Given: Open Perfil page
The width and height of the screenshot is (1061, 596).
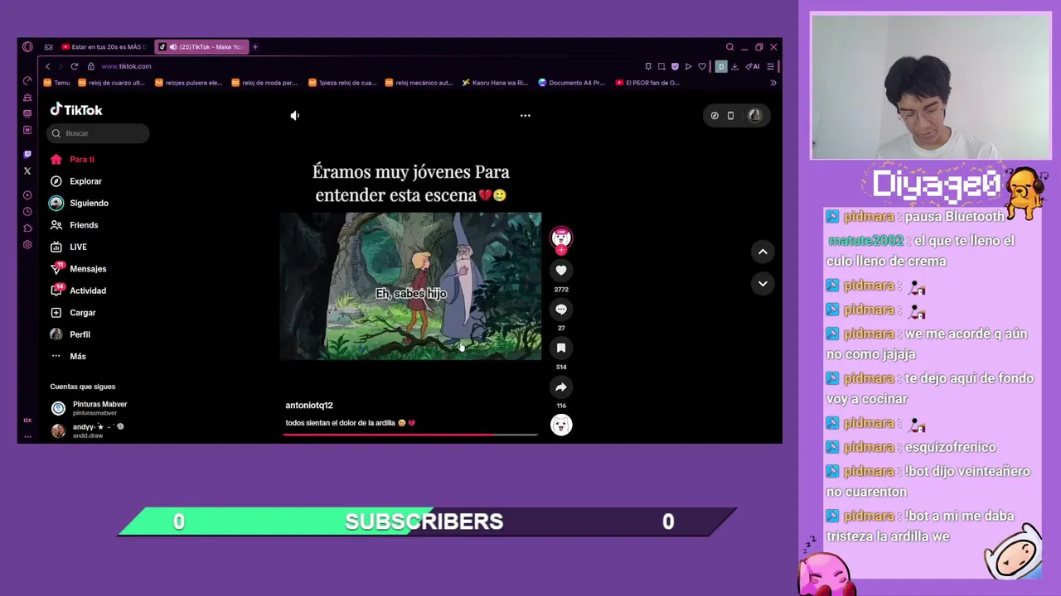Looking at the screenshot, I should (70, 335).
